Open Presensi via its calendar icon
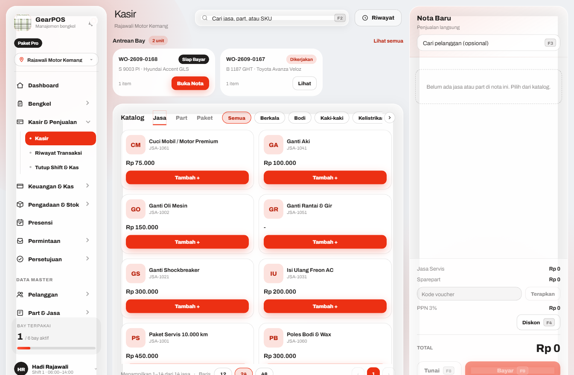 point(20,222)
